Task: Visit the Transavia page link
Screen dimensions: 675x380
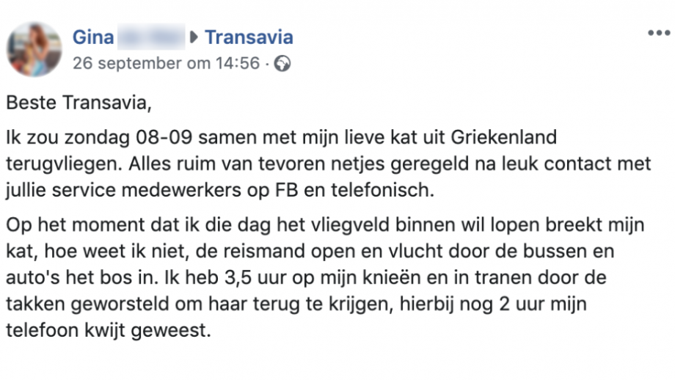Action: point(249,37)
